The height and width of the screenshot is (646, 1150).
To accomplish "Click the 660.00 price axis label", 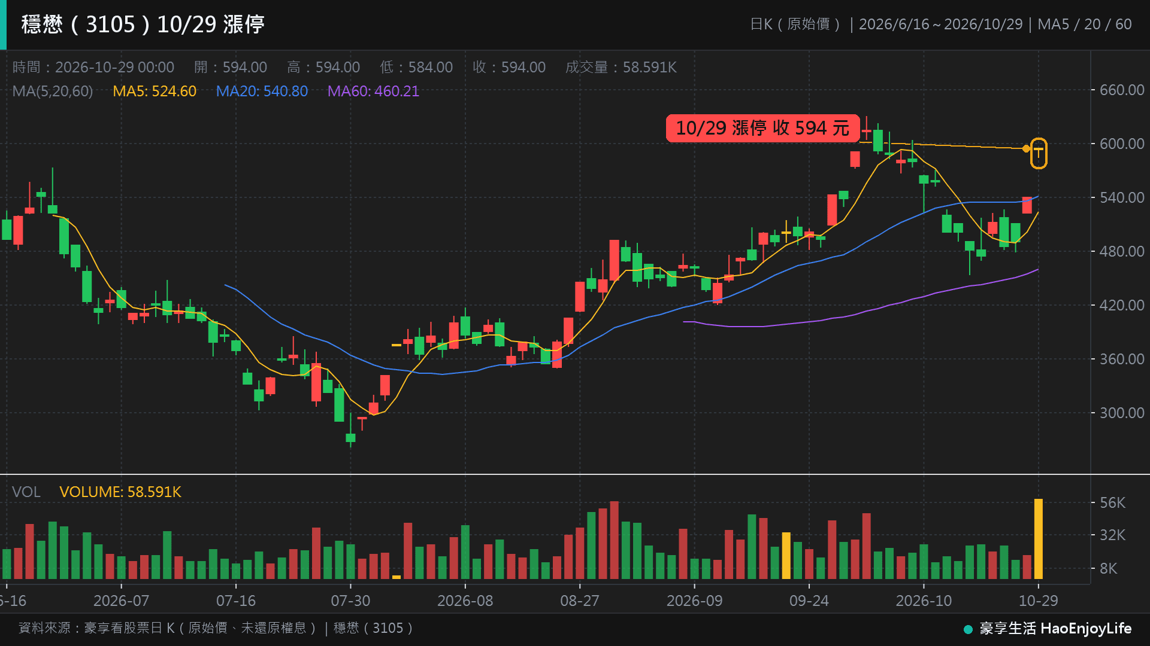I will pyautogui.click(x=1122, y=90).
